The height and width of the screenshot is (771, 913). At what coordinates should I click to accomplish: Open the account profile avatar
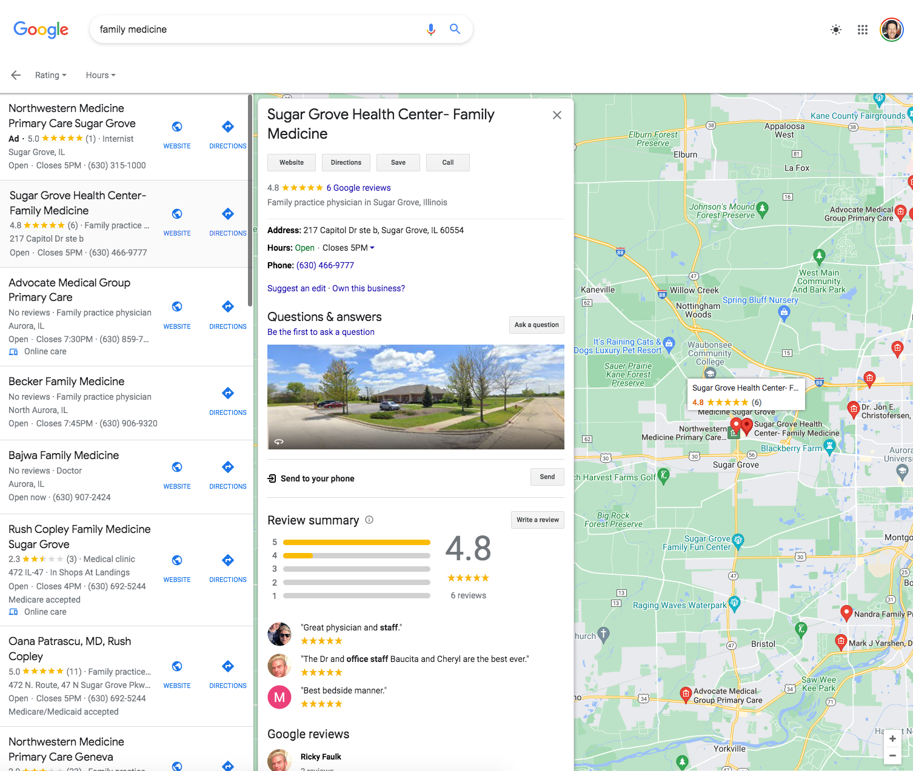(892, 29)
